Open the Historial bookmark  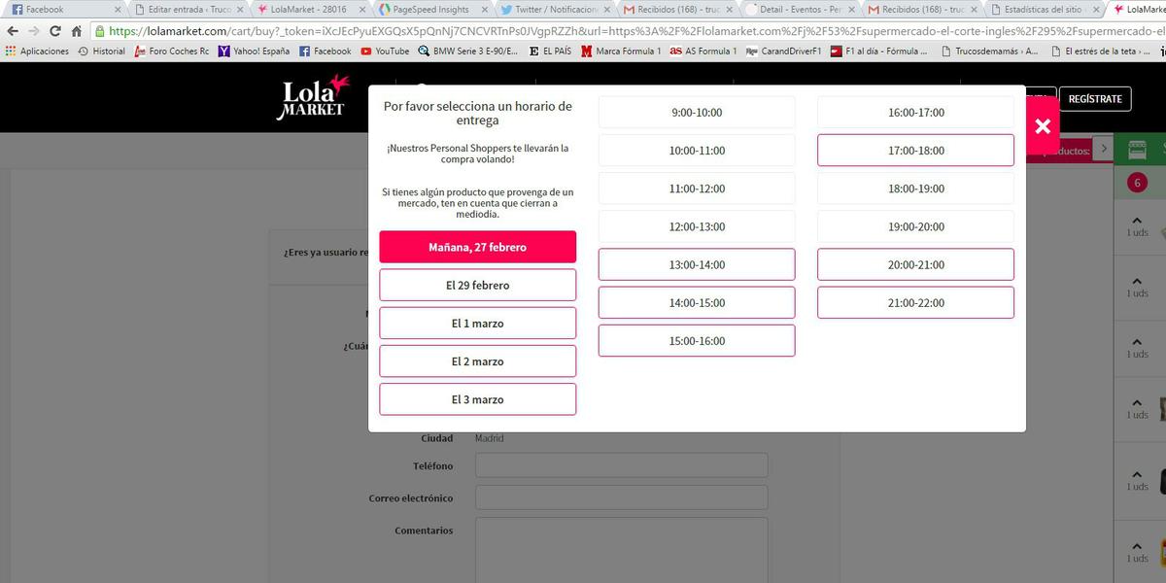(x=101, y=51)
